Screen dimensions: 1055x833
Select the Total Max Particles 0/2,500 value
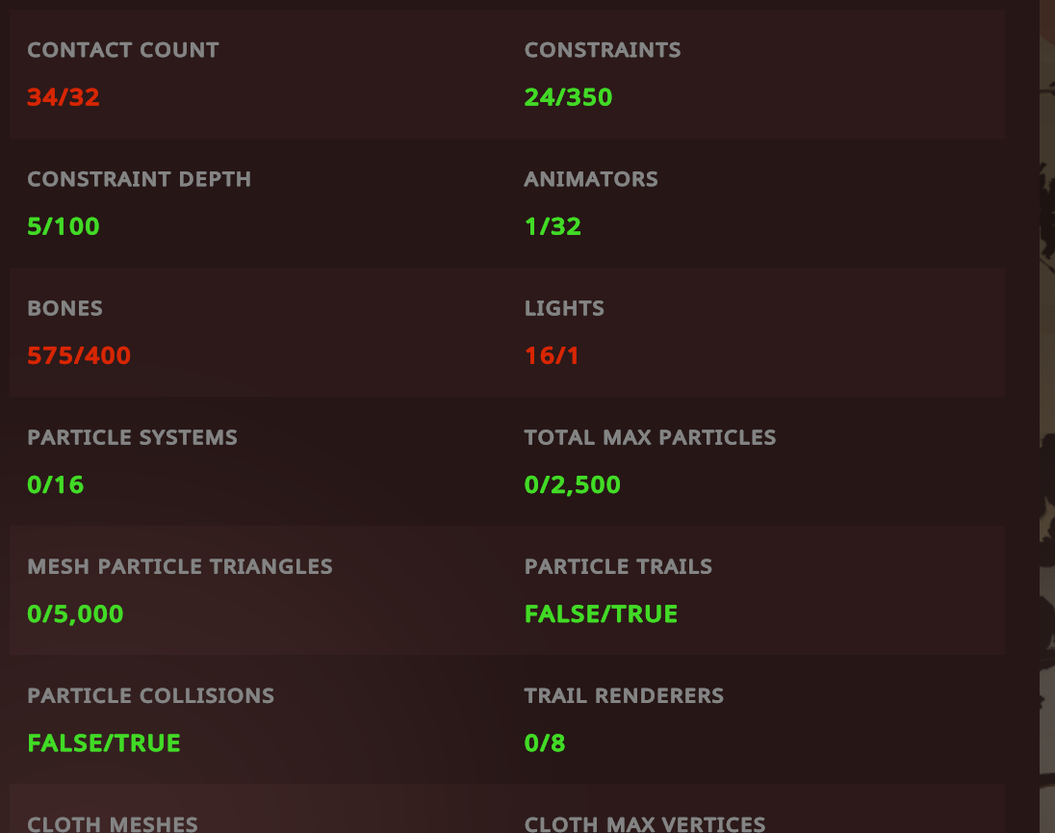tap(573, 485)
